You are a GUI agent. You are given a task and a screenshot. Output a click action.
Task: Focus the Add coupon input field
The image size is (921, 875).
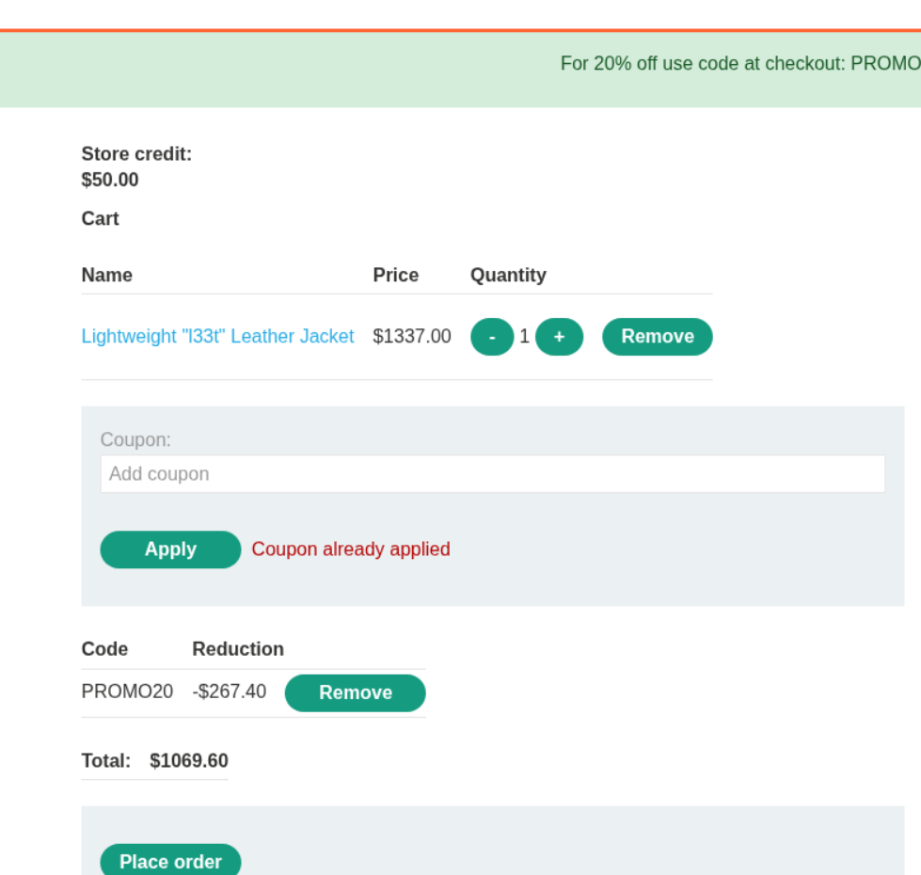point(492,474)
